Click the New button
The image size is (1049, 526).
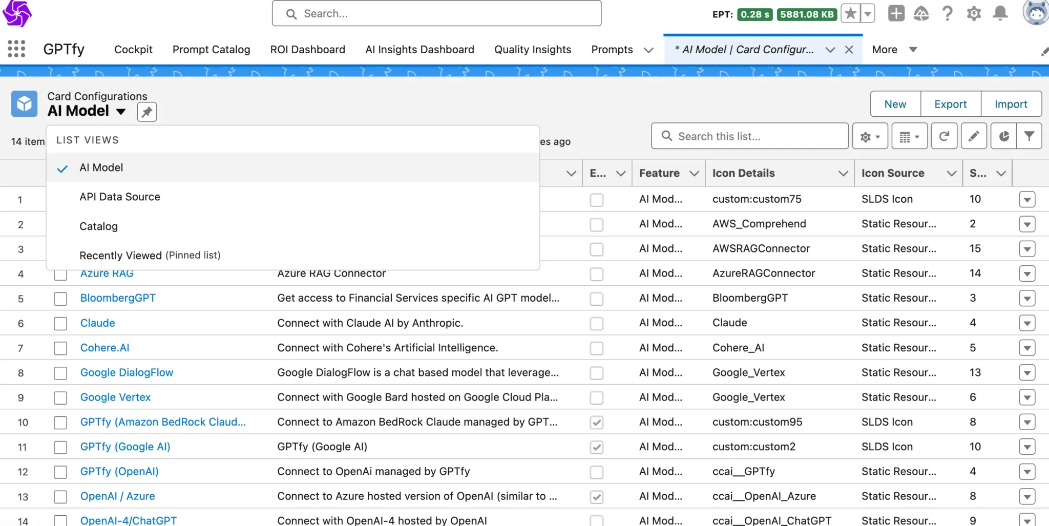coord(895,104)
